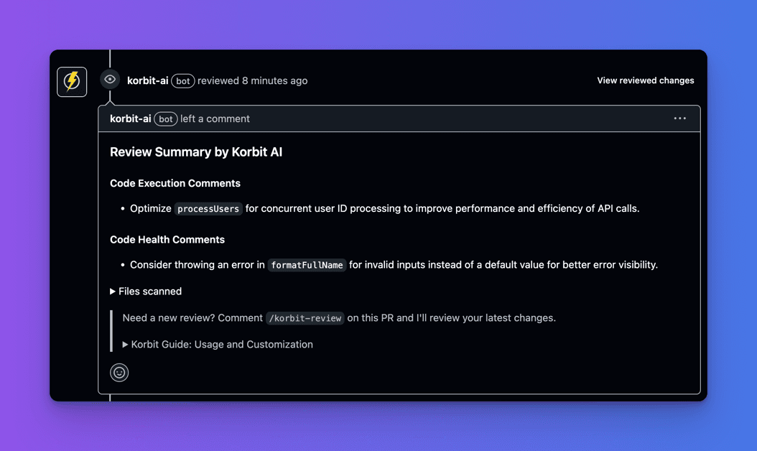
Task: Select the formatFullName code snippet
Action: tap(307, 265)
